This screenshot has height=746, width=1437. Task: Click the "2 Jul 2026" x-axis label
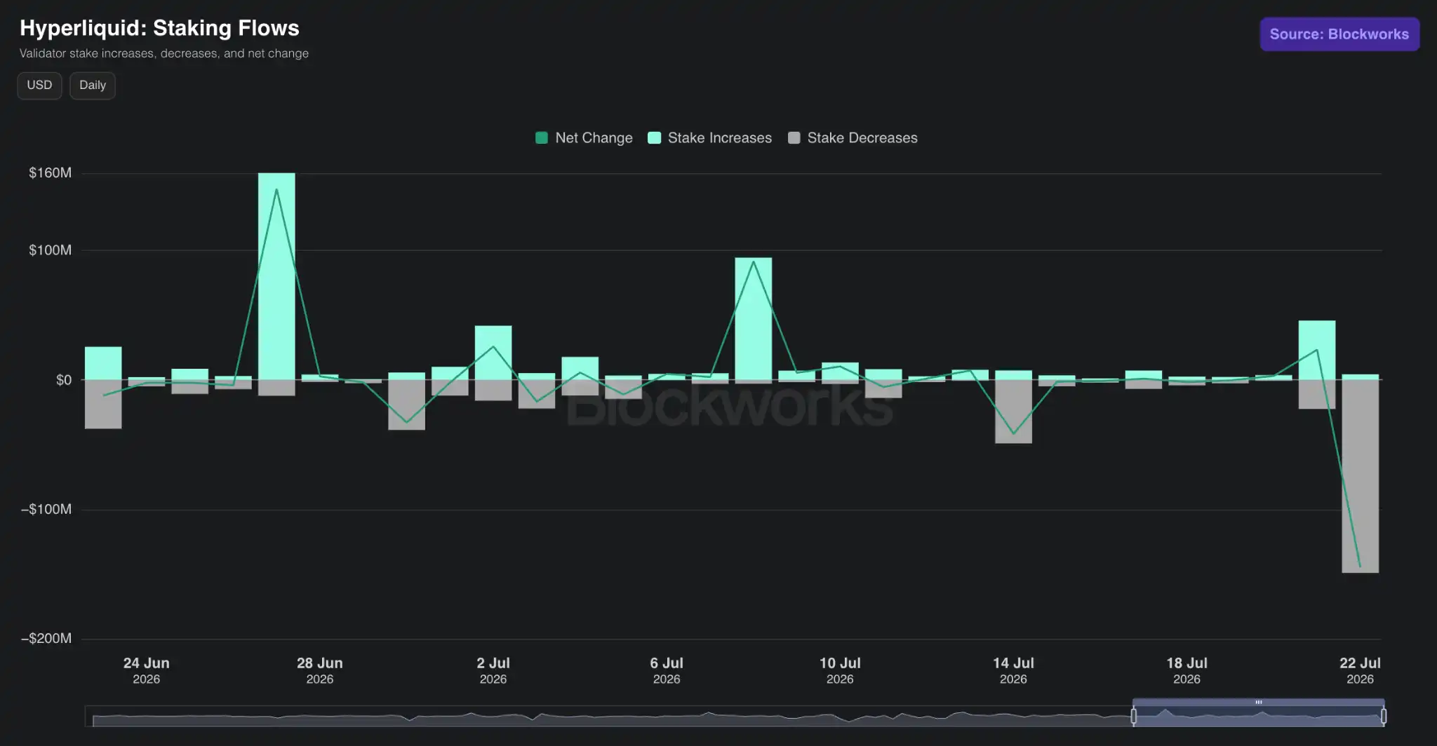(x=493, y=670)
